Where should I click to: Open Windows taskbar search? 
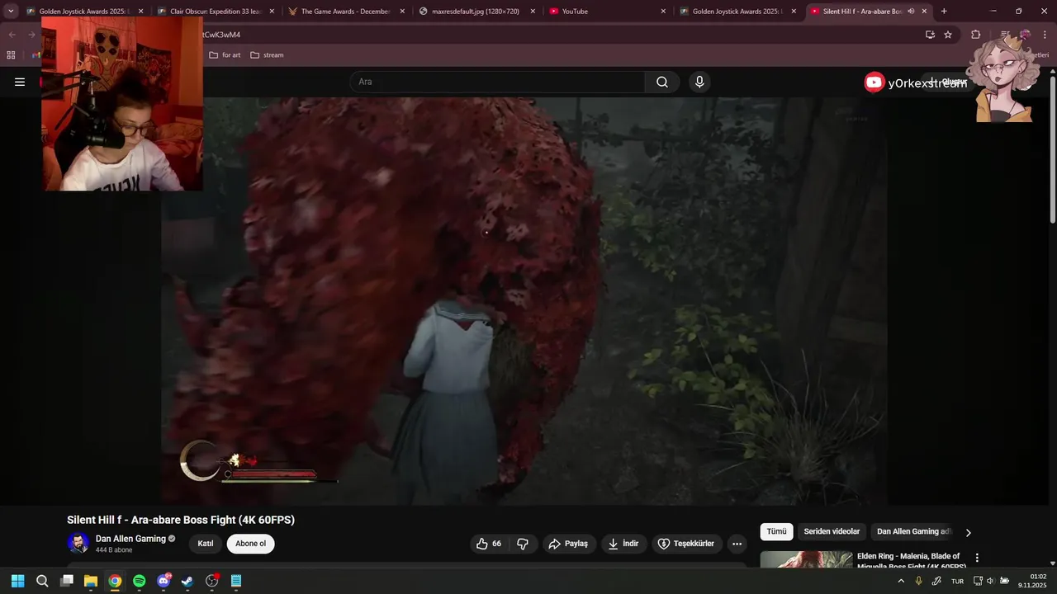[x=42, y=581]
